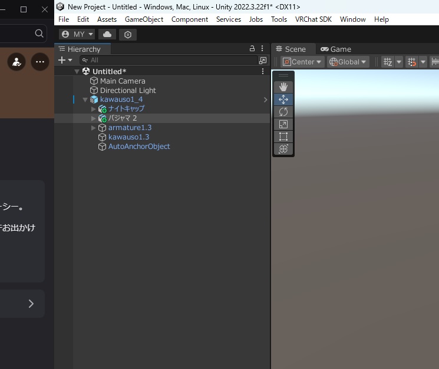Open the MY account dropdown
439x369 pixels.
pyautogui.click(x=77, y=34)
